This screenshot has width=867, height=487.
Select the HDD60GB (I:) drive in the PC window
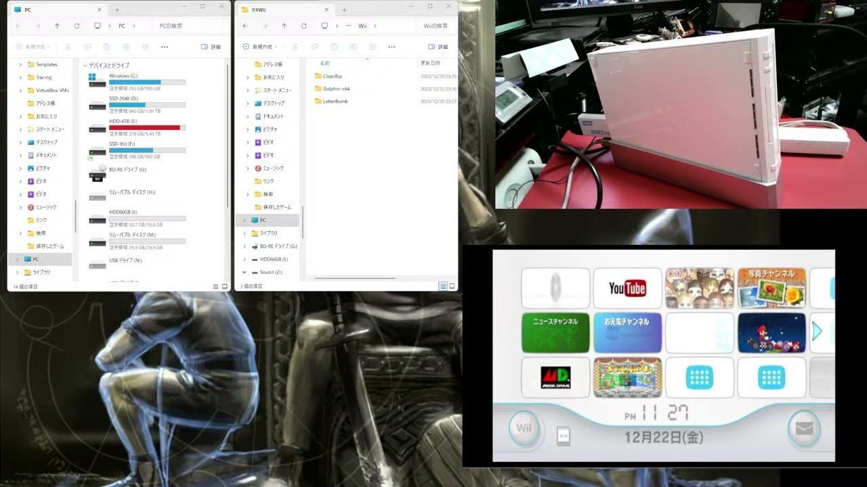[x=138, y=218]
